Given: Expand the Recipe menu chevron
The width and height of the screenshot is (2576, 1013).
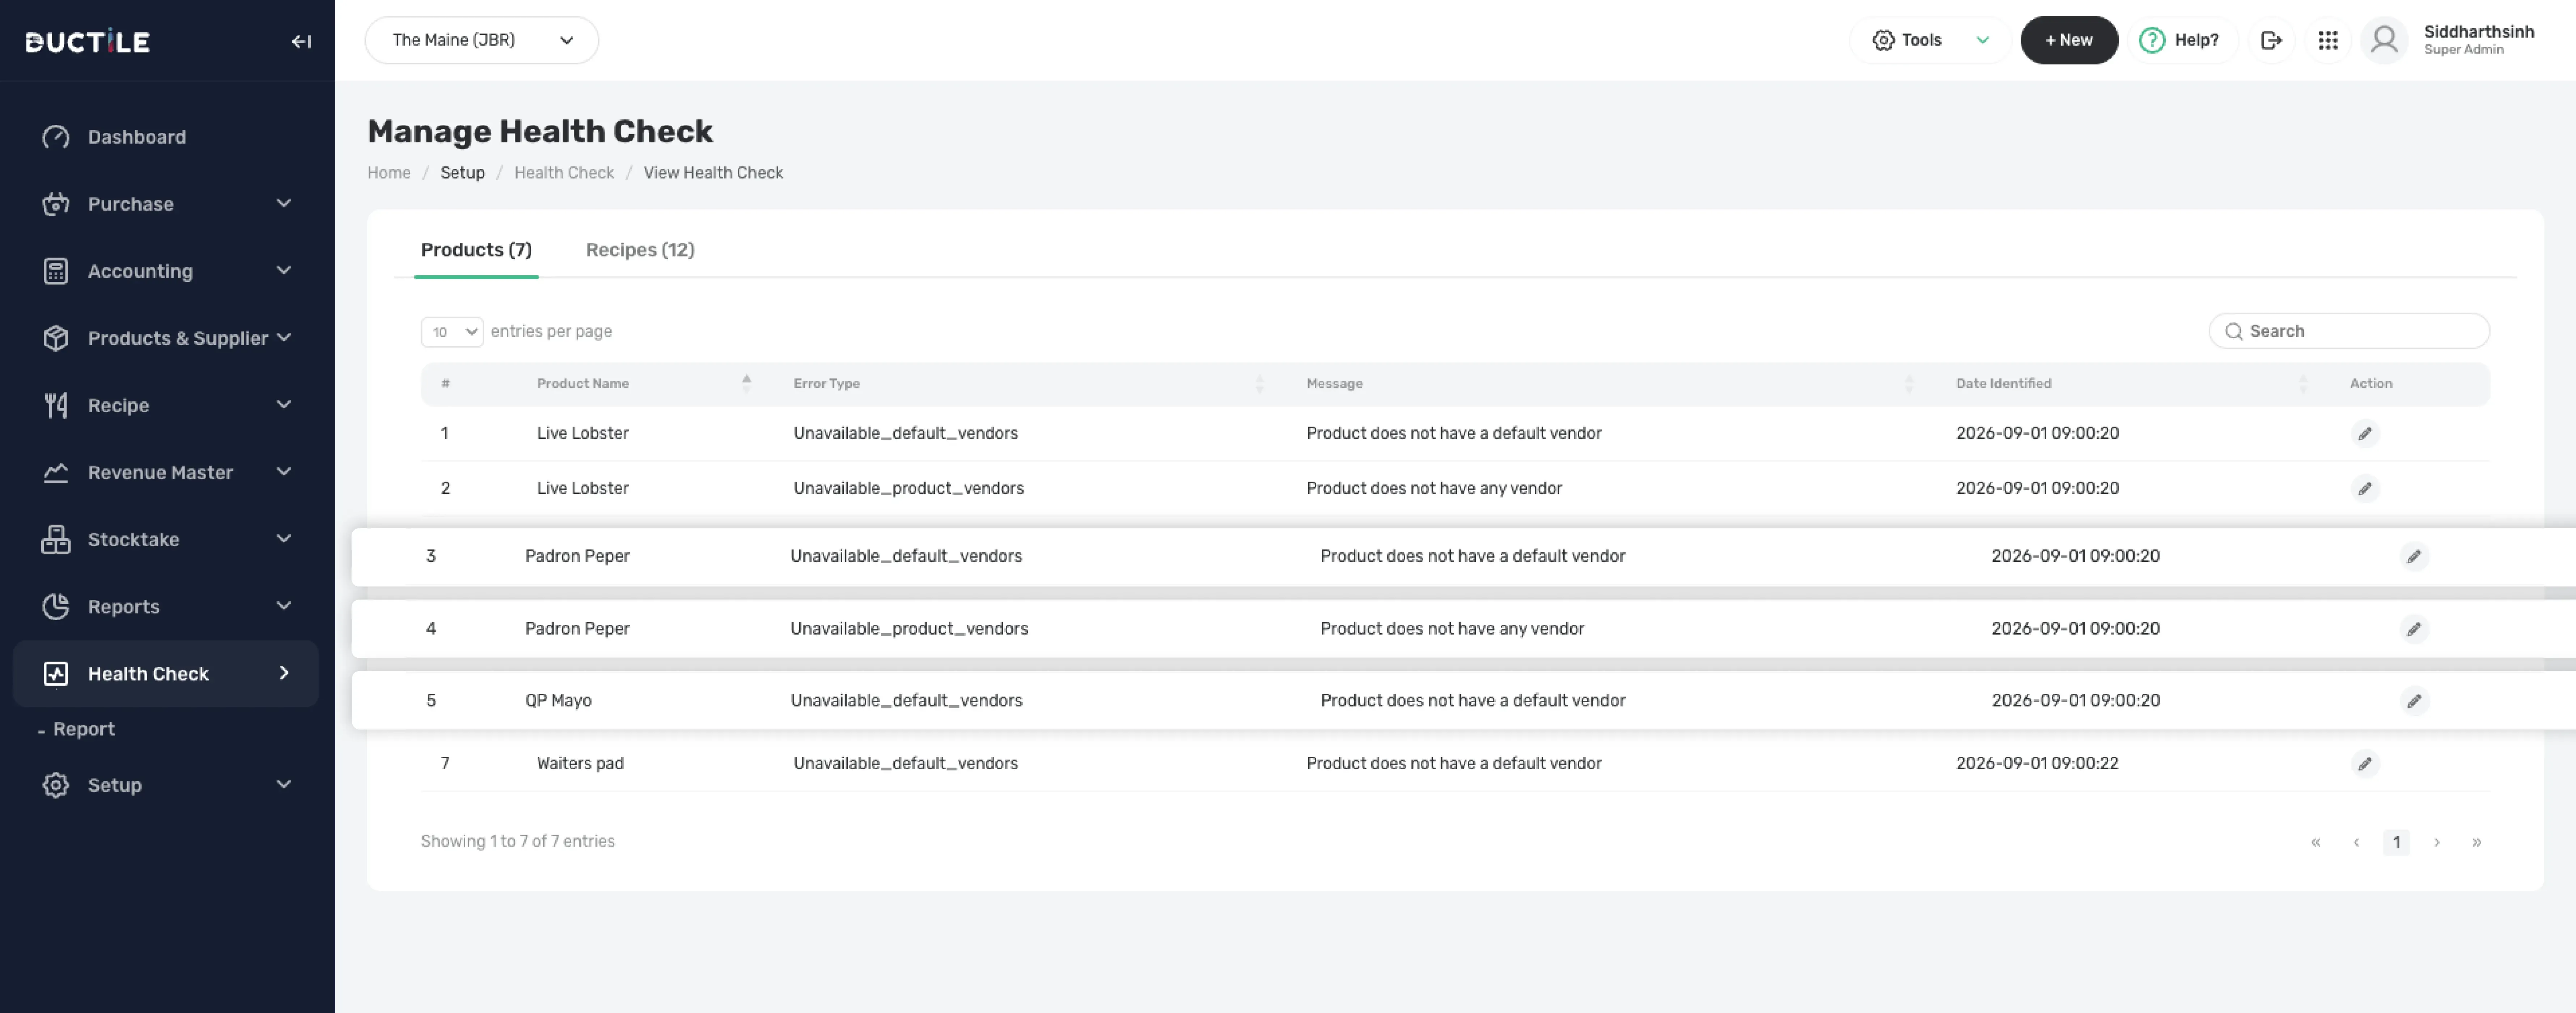Looking at the screenshot, I should coord(284,404).
